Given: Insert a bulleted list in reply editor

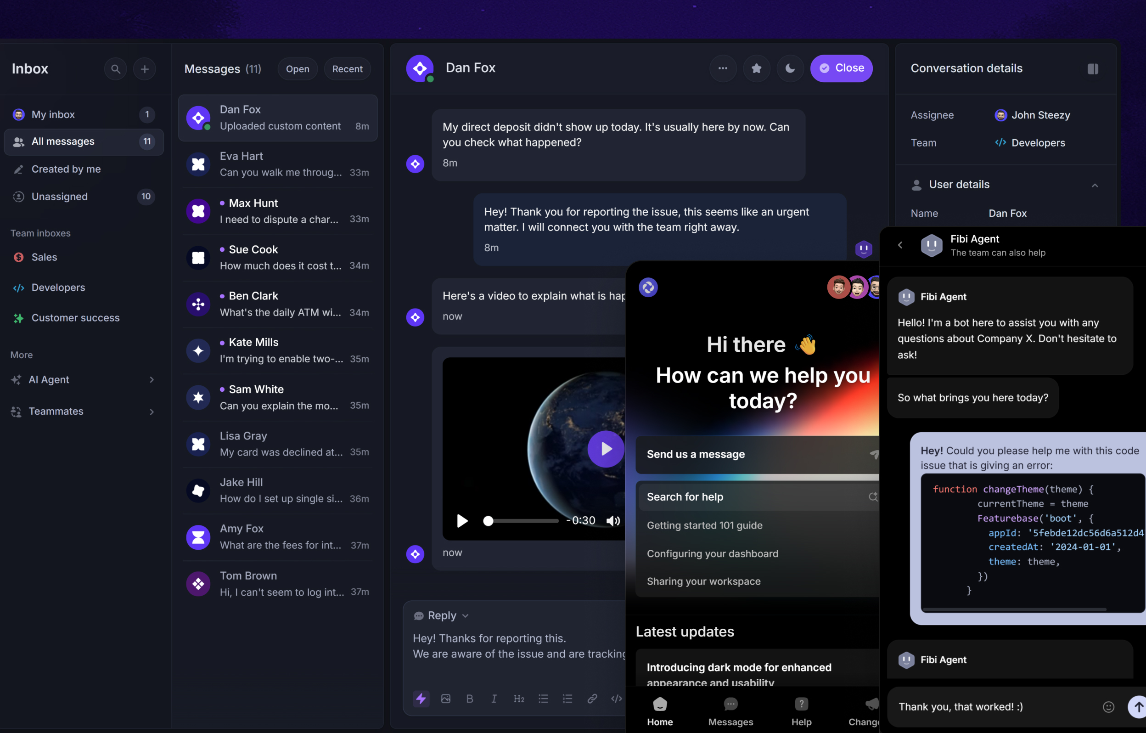Looking at the screenshot, I should pyautogui.click(x=543, y=698).
